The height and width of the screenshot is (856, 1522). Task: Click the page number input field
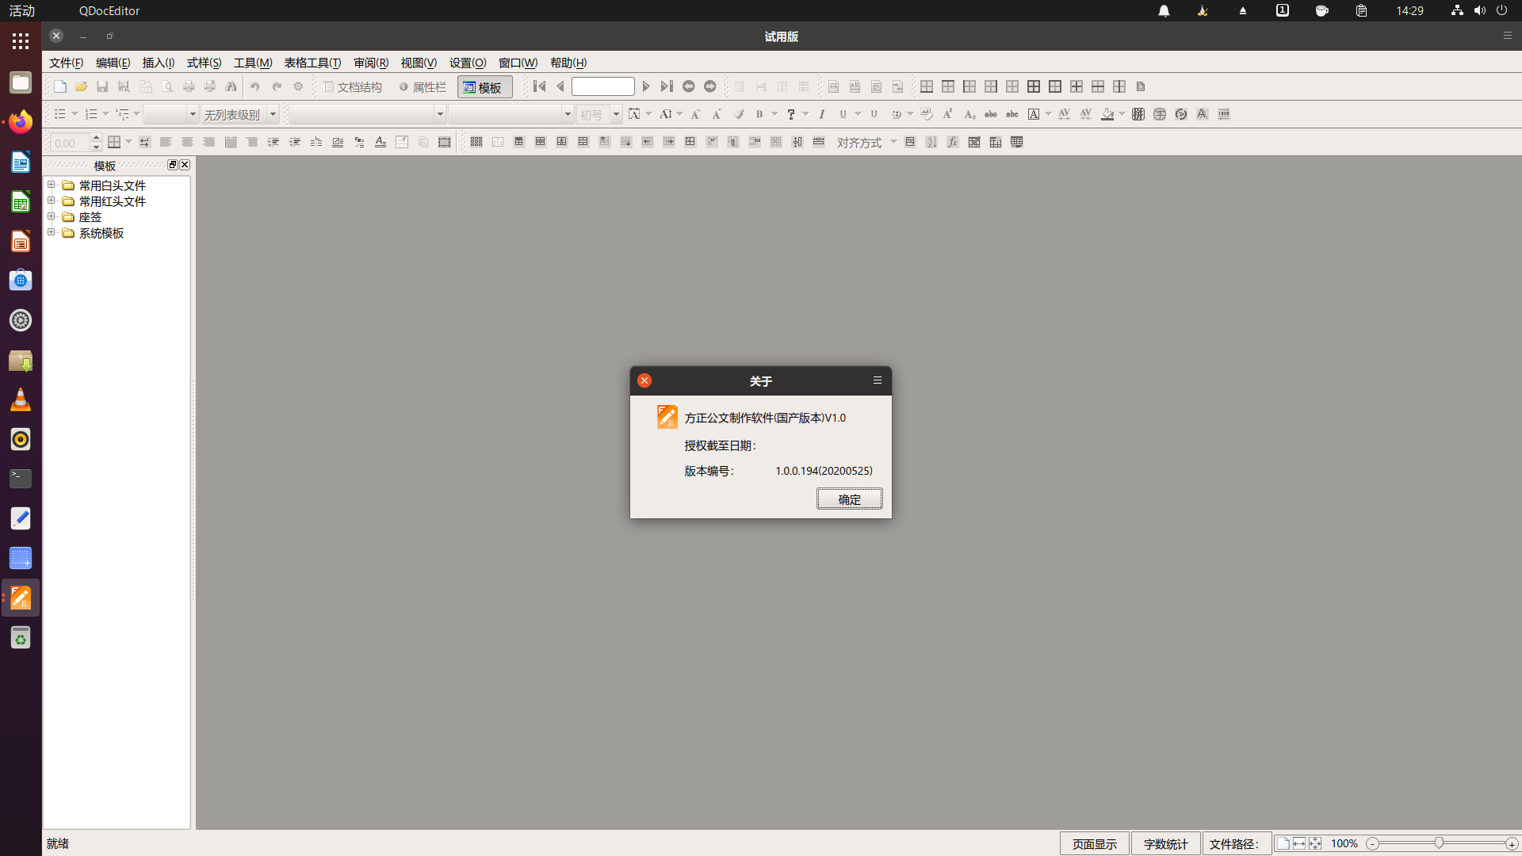coord(603,86)
